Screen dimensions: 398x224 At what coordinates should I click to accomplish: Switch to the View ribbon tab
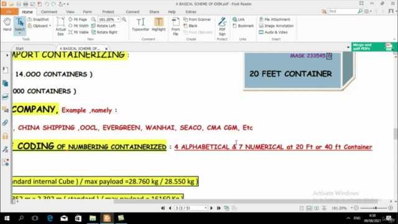[x=70, y=12]
